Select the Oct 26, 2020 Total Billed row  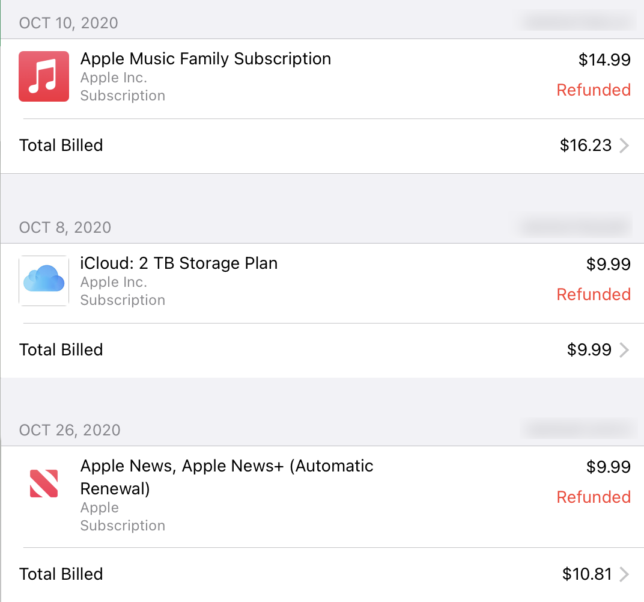coord(61,574)
